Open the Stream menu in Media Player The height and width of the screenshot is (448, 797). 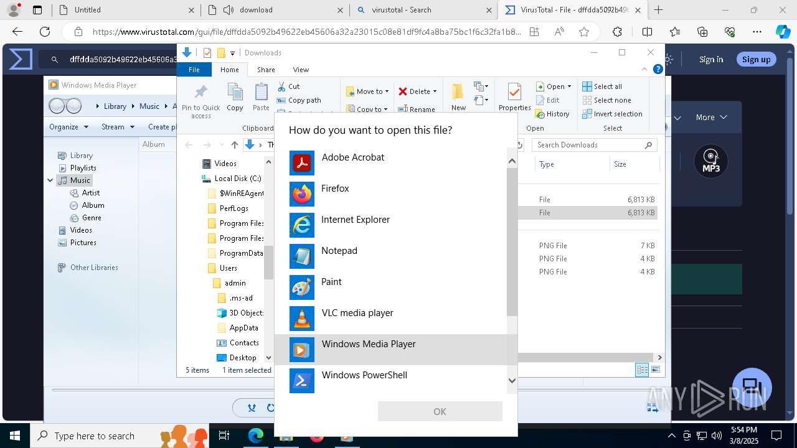118,127
